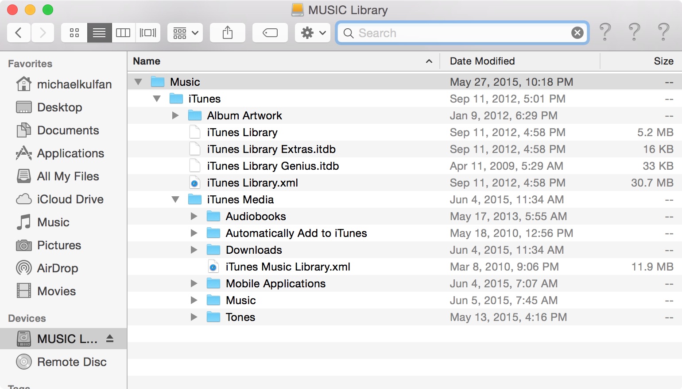
Task: Click the first question mark toolbar icon
Action: pyautogui.click(x=605, y=32)
